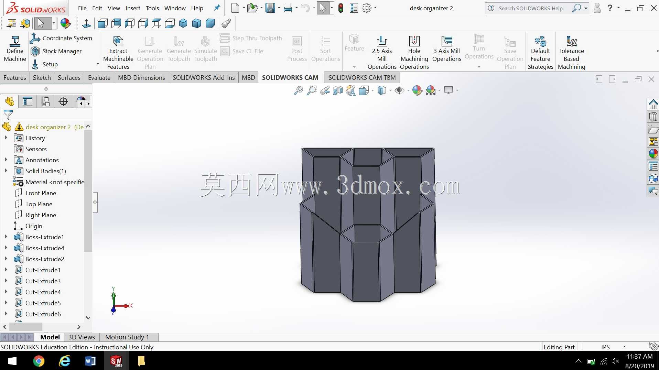659x370 pixels.
Task: Click the Normal To view icon
Action: click(x=87, y=23)
